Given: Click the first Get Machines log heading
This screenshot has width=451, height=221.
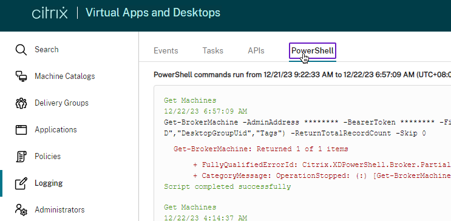Looking at the screenshot, I should 190,100.
